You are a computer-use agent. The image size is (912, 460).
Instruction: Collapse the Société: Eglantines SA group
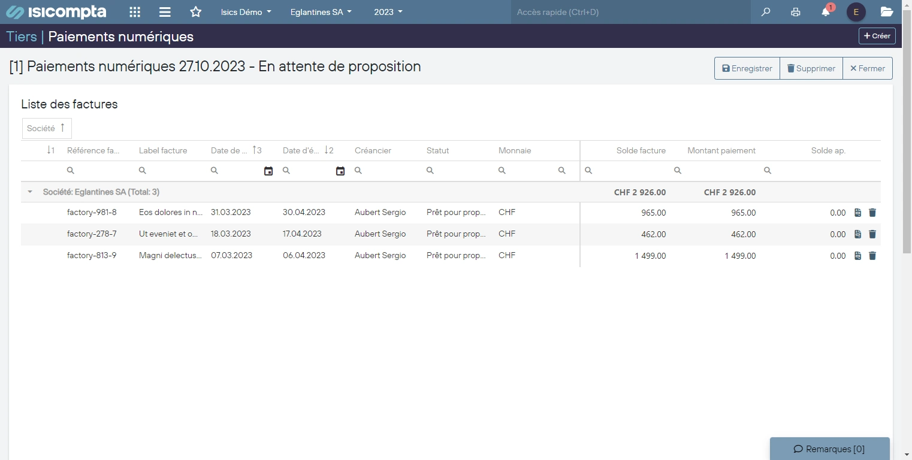(x=30, y=192)
